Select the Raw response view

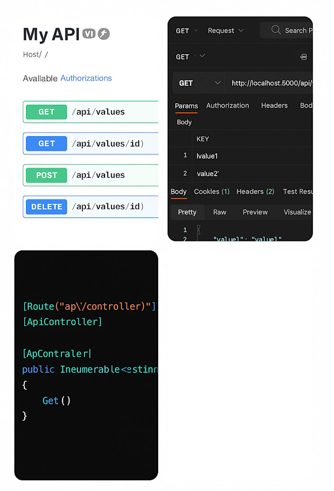click(x=220, y=212)
